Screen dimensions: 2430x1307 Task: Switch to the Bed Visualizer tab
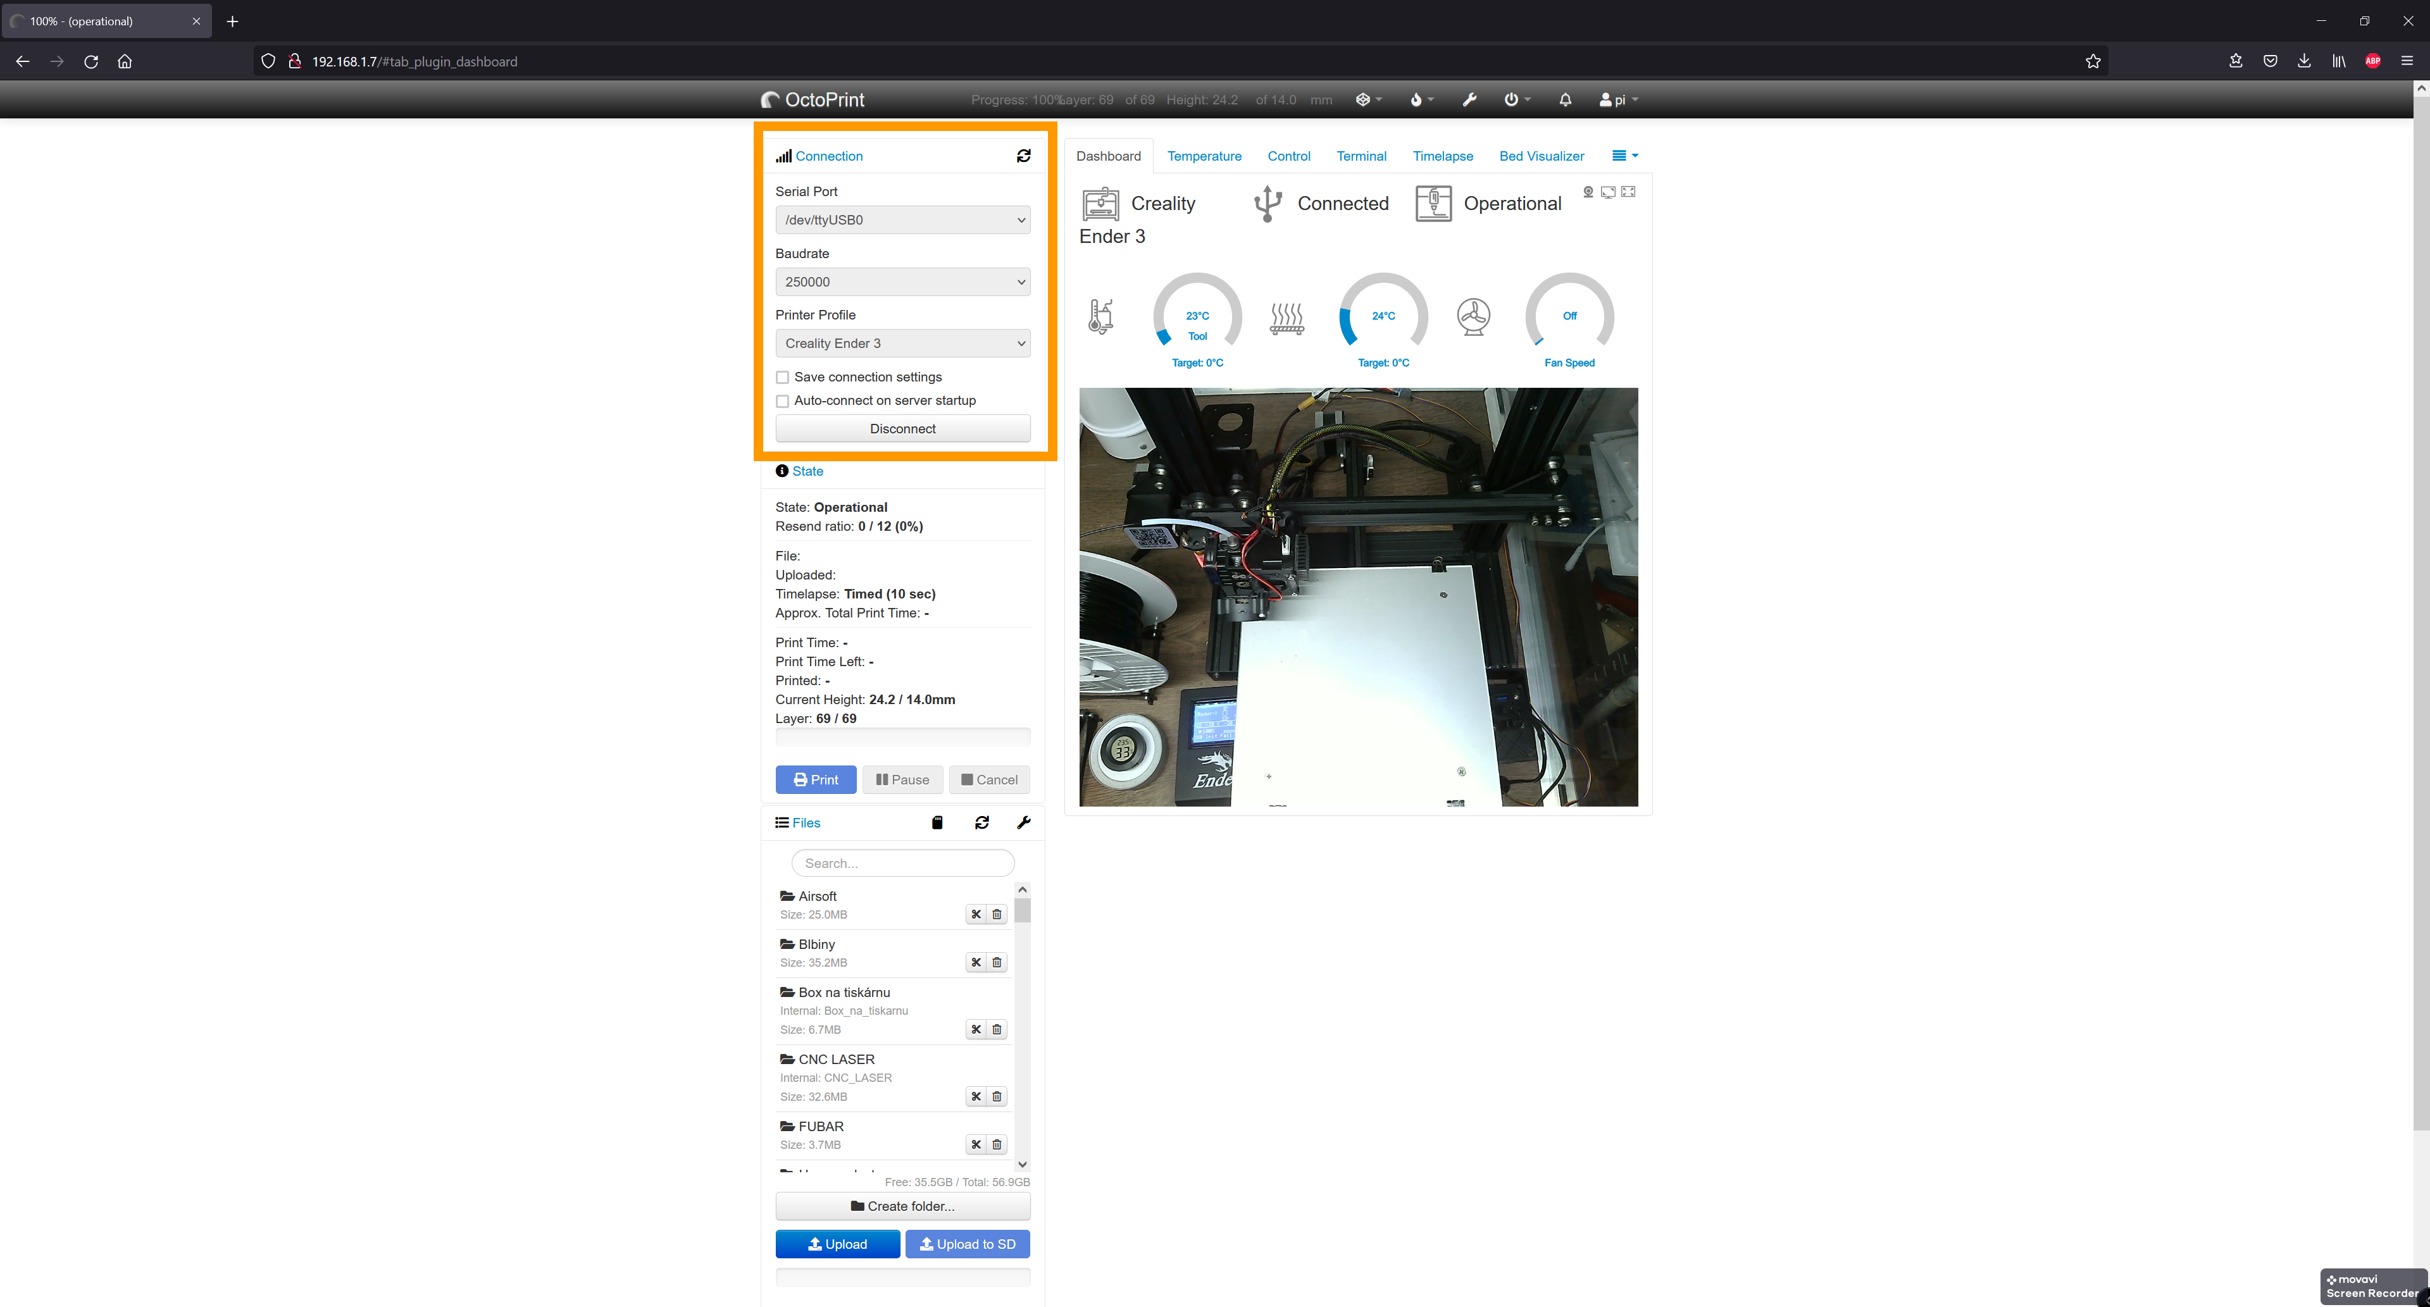1542,156
